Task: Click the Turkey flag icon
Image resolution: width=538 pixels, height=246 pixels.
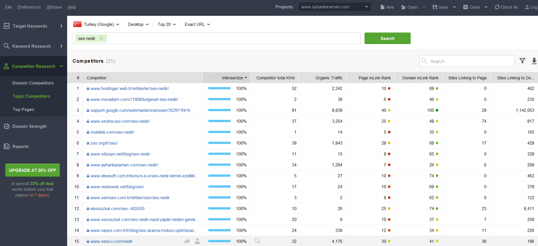Action: [77, 24]
